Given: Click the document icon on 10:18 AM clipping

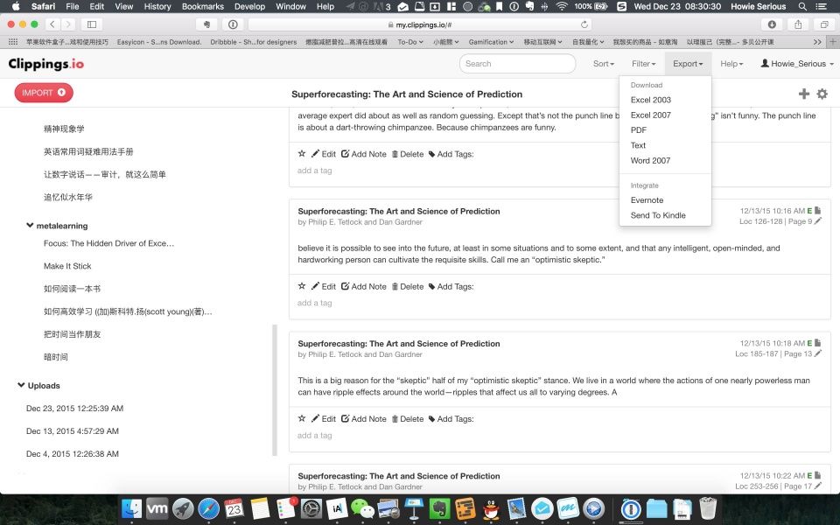Looking at the screenshot, I should coord(817,343).
